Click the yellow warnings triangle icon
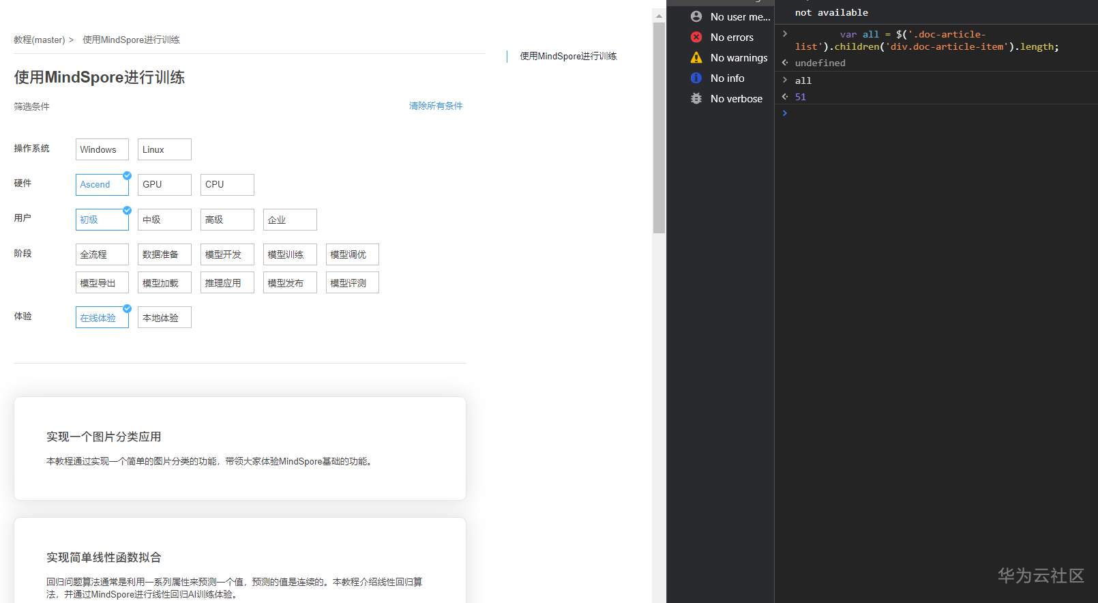This screenshot has width=1098, height=603. (696, 57)
